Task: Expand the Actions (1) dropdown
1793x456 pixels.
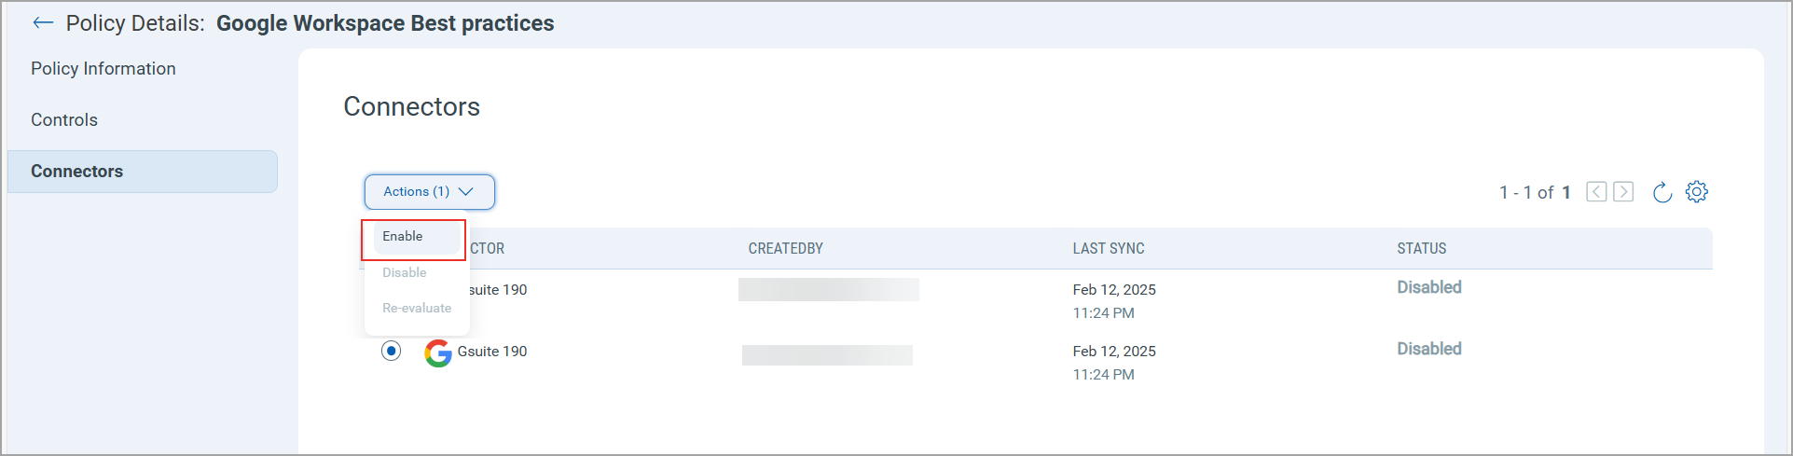Action: click(x=429, y=192)
